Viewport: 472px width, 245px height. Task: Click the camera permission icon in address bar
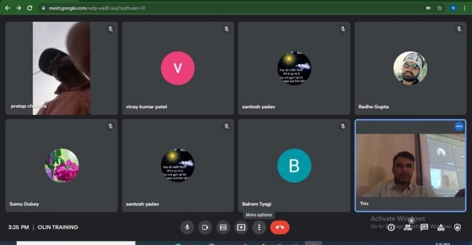pyautogui.click(x=428, y=8)
